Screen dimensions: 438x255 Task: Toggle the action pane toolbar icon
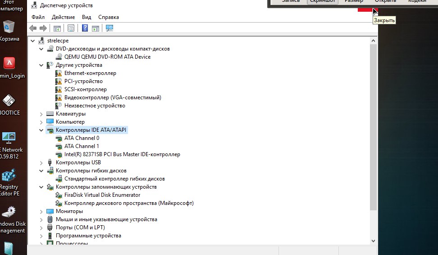click(x=96, y=28)
